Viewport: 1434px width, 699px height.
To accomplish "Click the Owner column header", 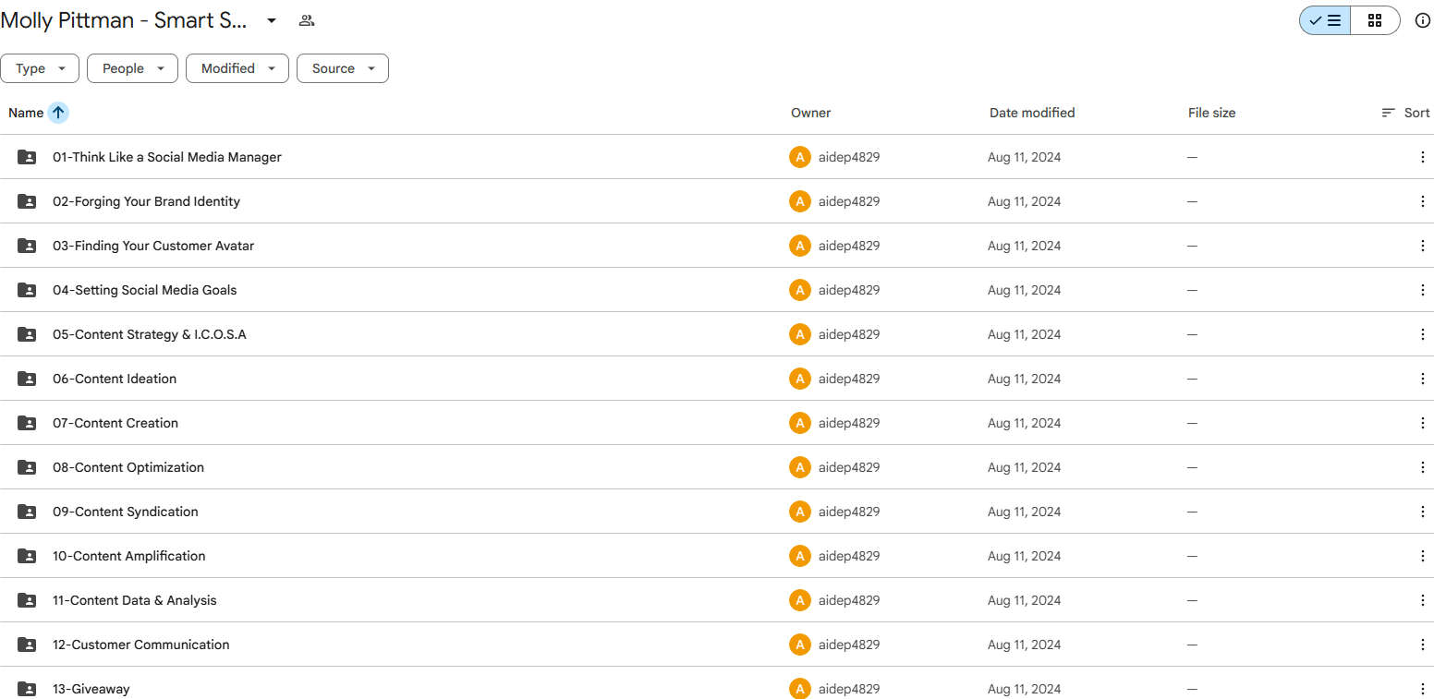I will click(811, 113).
